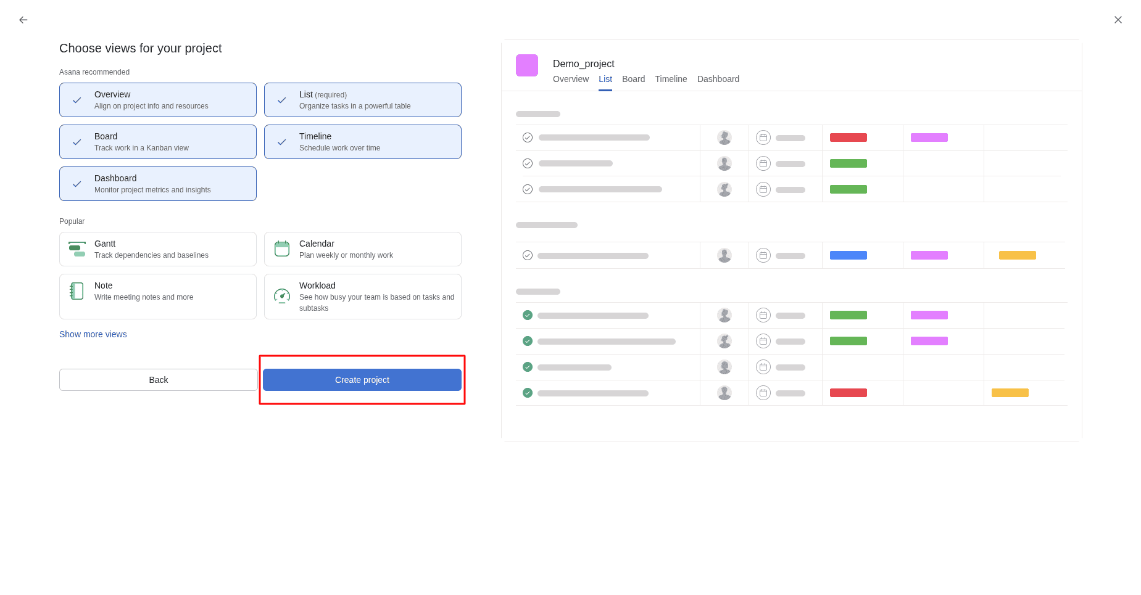Deselect the Overview view card
1141x595 pixels.
tap(158, 100)
